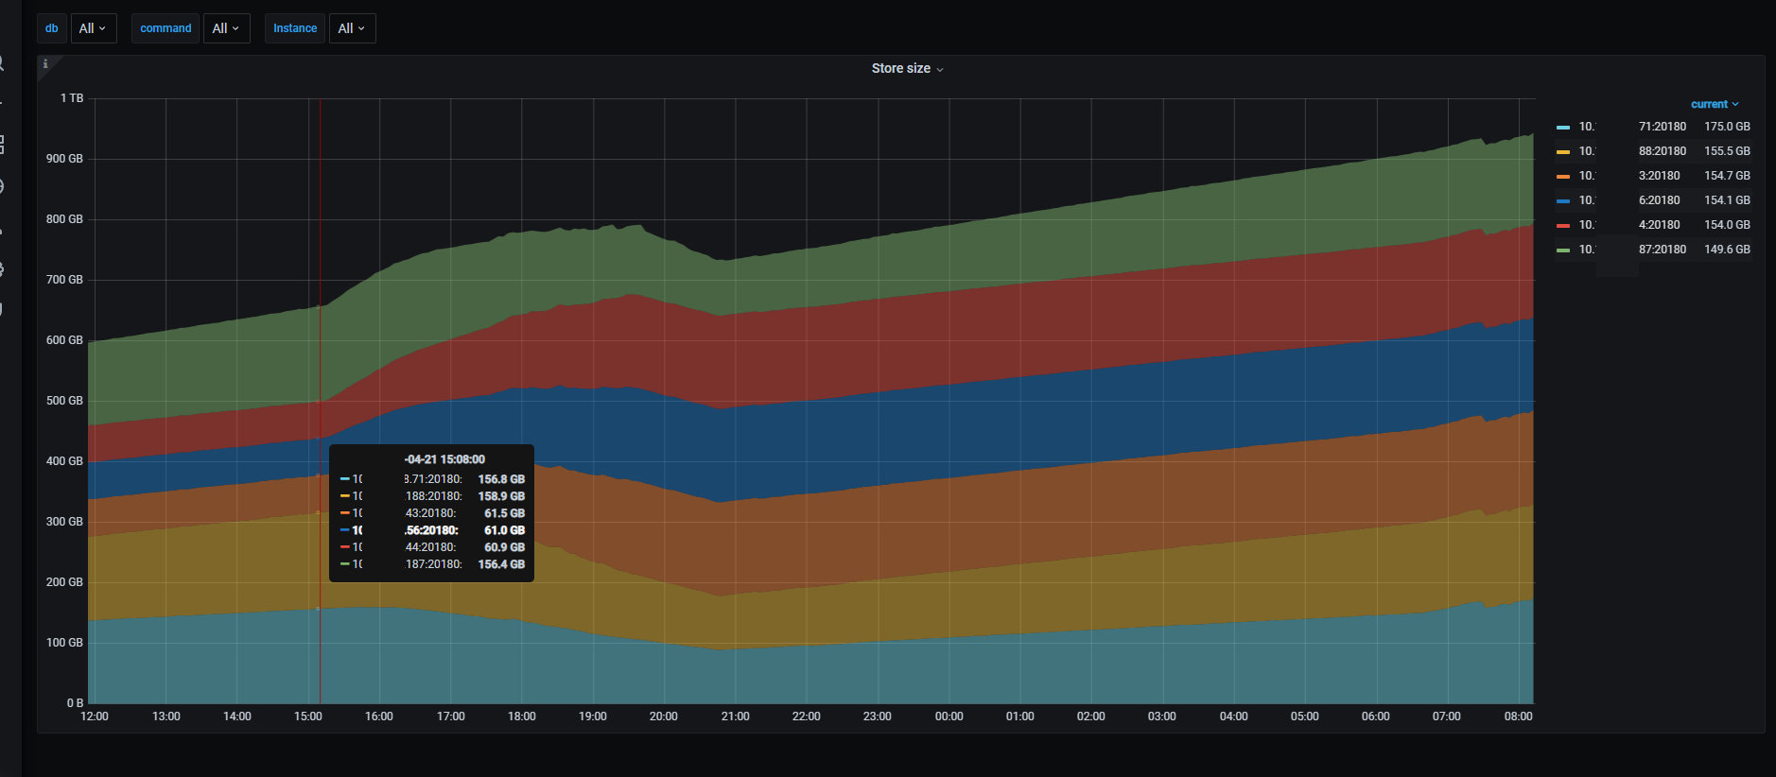
Task: Click the command variable label
Action: pyautogui.click(x=165, y=28)
